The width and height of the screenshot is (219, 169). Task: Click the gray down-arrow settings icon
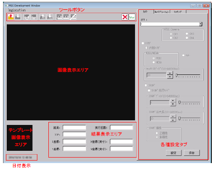(50, 17)
